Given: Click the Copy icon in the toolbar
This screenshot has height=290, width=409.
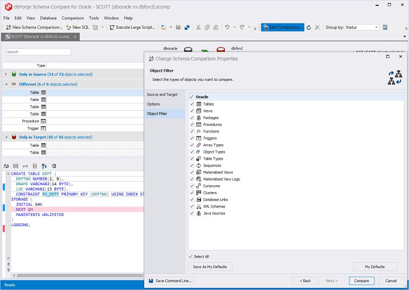Looking at the screenshot, I should click(206, 27).
